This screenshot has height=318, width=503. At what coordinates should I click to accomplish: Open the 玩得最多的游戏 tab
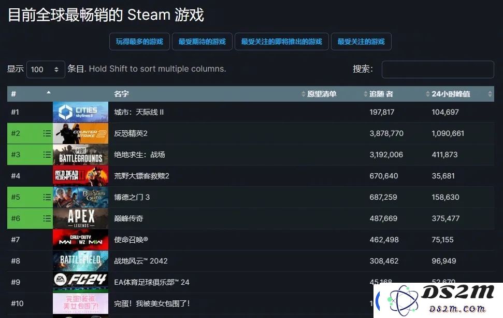coord(139,42)
